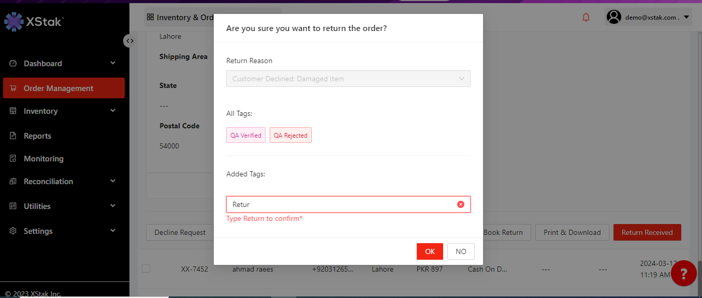
Task: Click the Reports sidebar icon
Action: [13, 136]
